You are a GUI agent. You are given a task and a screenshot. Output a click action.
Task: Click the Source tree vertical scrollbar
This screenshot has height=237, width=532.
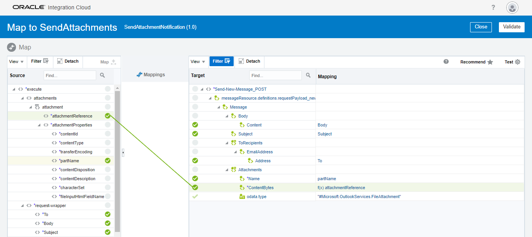click(x=117, y=162)
